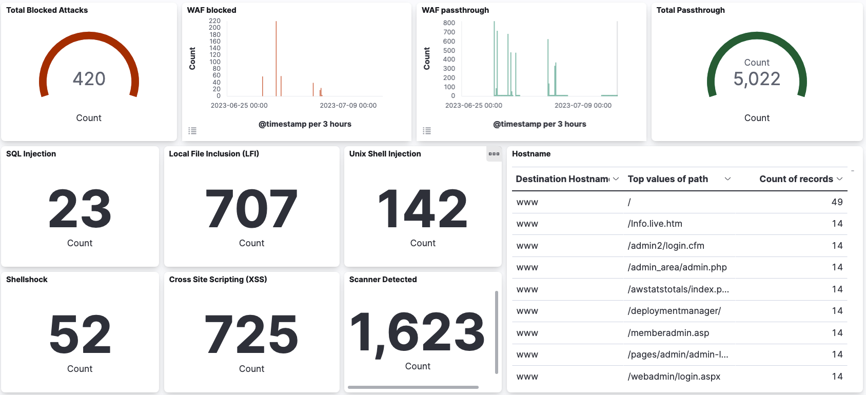Click 2023-07-09 date label under WAF blocked chart
This screenshot has height=395, width=866.
(348, 105)
